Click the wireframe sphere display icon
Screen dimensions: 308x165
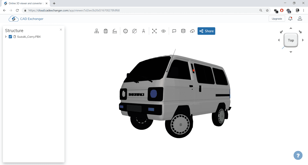(126, 31)
